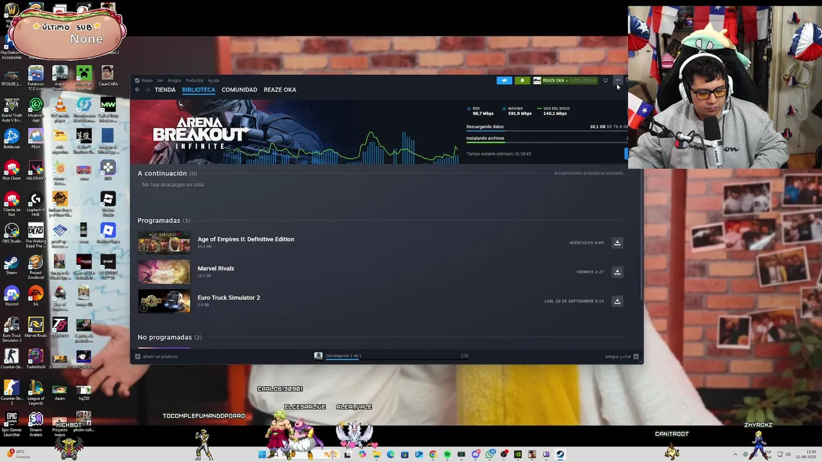This screenshot has width=822, height=462.
Task: Click Euro Truck Simulator 2 thumbnail image
Action: (x=164, y=301)
